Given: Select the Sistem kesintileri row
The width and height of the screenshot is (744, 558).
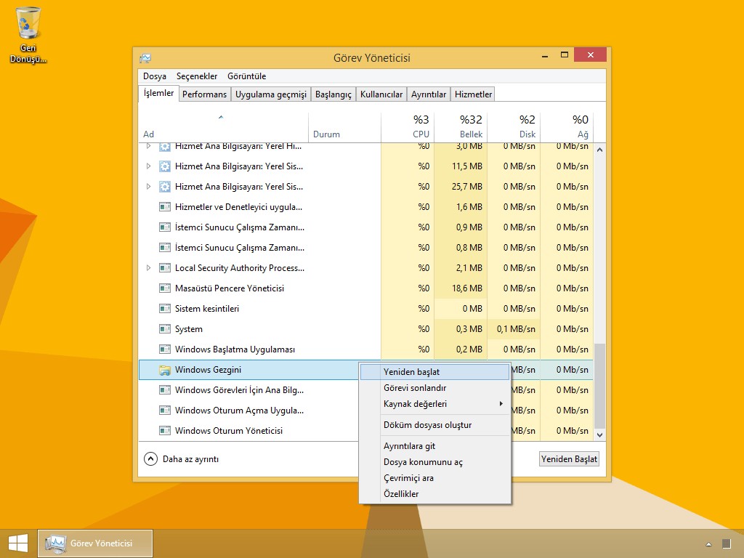Looking at the screenshot, I should pyautogui.click(x=366, y=309).
